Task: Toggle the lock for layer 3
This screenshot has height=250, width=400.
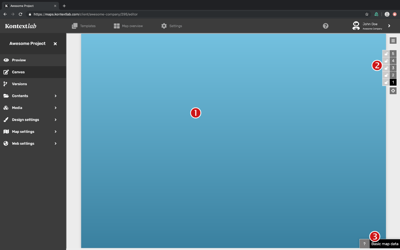Action: tap(386, 68)
